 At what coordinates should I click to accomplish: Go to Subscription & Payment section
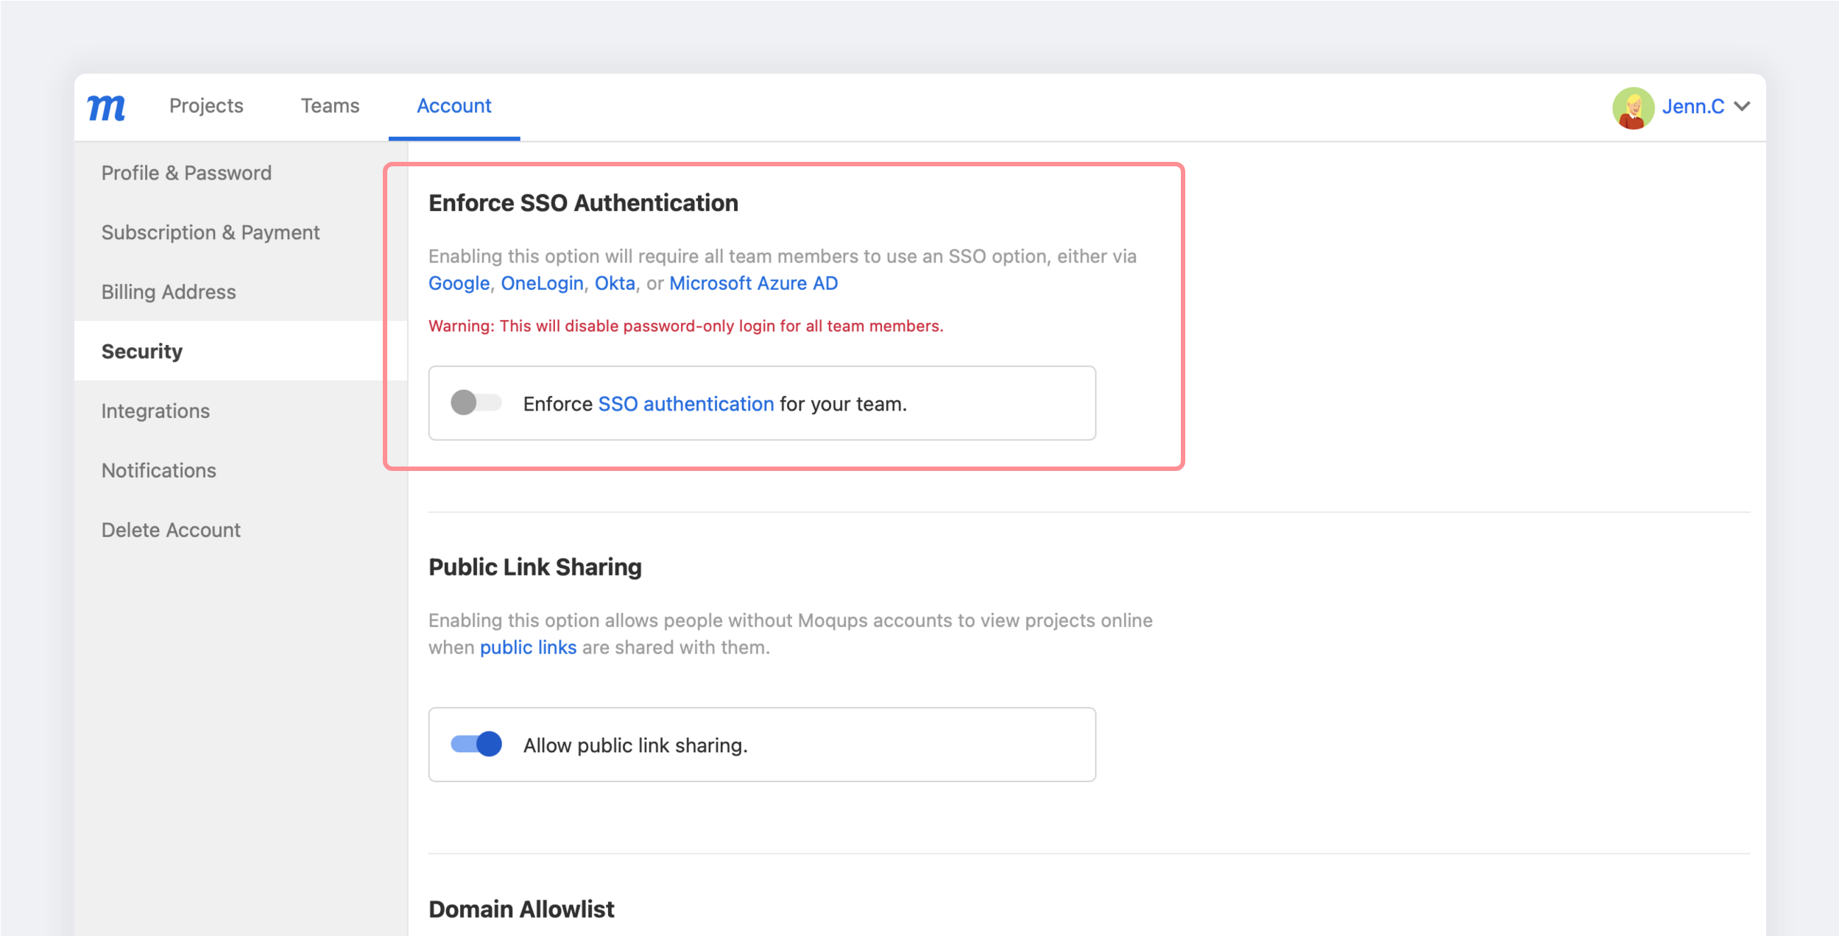pos(211,233)
